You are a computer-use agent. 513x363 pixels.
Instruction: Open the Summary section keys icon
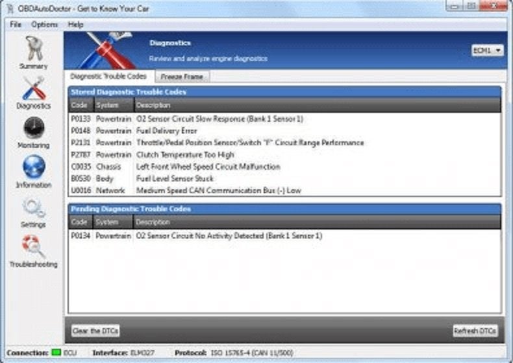[33, 49]
